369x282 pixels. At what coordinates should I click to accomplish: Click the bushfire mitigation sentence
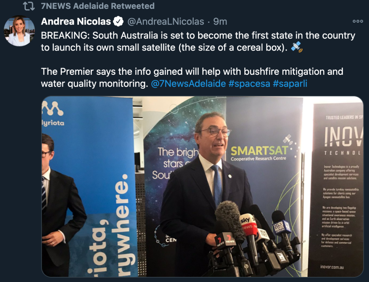tap(192, 77)
